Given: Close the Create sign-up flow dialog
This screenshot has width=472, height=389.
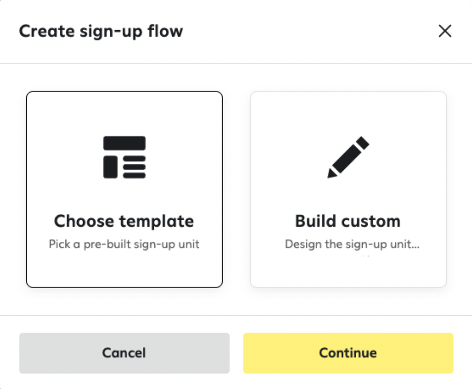Looking at the screenshot, I should tap(445, 31).
